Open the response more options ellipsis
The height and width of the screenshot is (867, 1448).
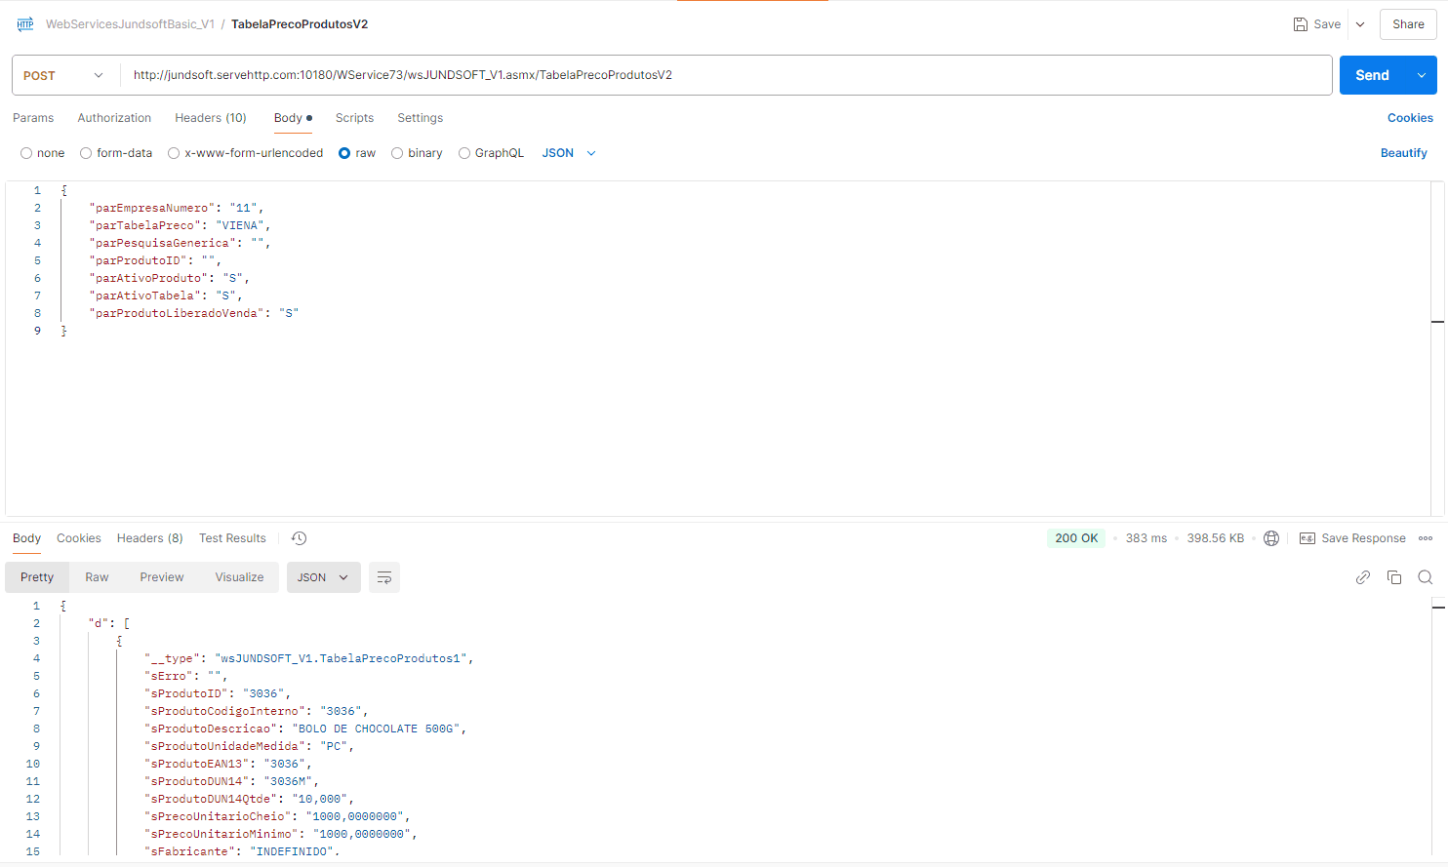(1426, 538)
